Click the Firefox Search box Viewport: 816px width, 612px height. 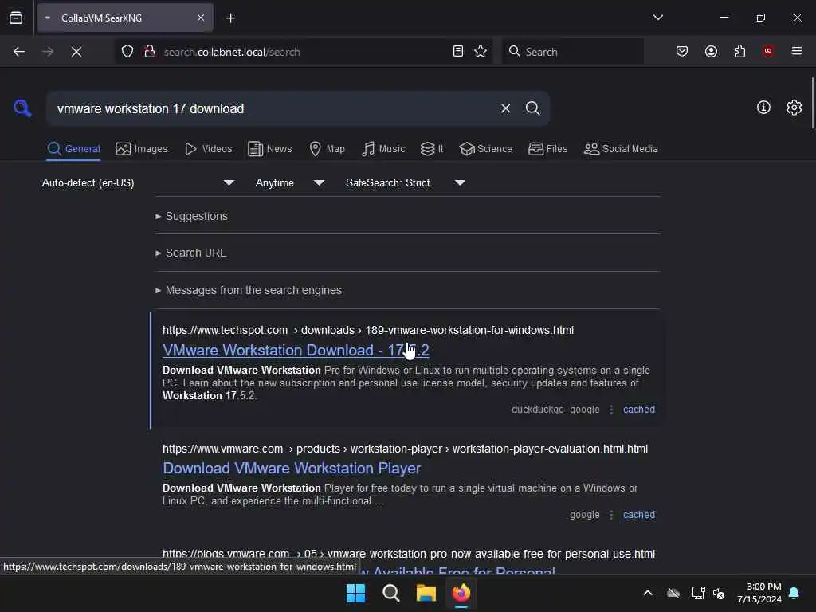tap(572, 52)
